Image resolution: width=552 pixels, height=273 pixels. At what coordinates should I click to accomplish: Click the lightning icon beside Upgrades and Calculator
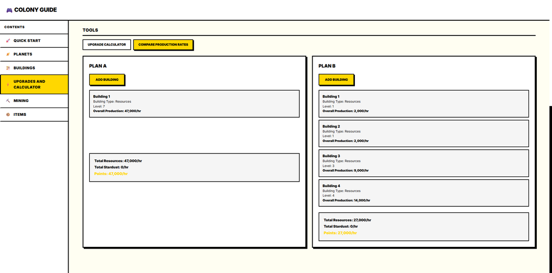point(8,84)
